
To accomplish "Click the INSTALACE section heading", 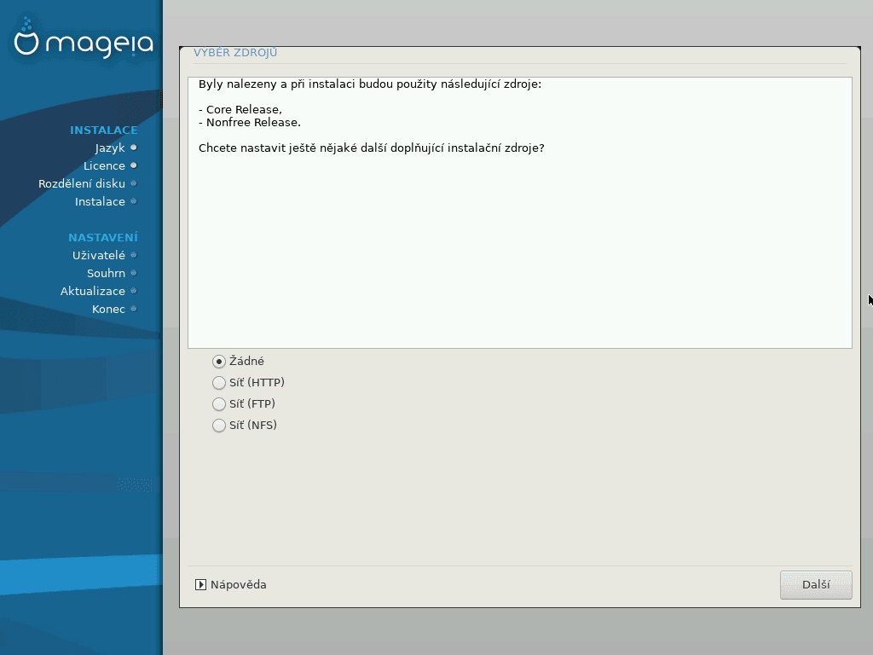I will coord(103,130).
